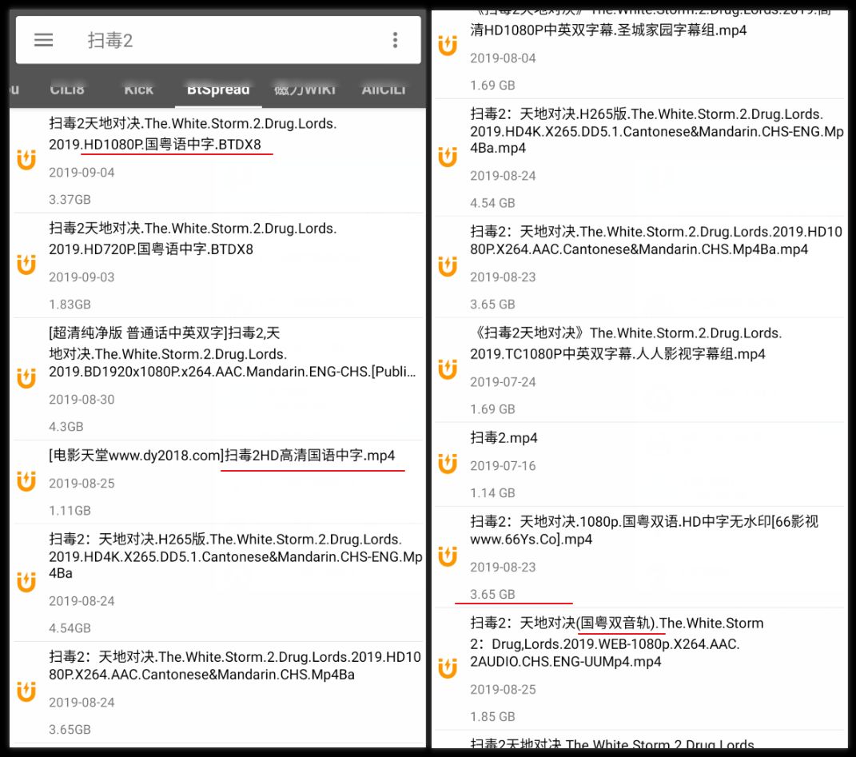This screenshot has height=757, width=856.
Task: Tap magnet icon of the 电影天堂 dy2018 result
Action: coord(26,481)
